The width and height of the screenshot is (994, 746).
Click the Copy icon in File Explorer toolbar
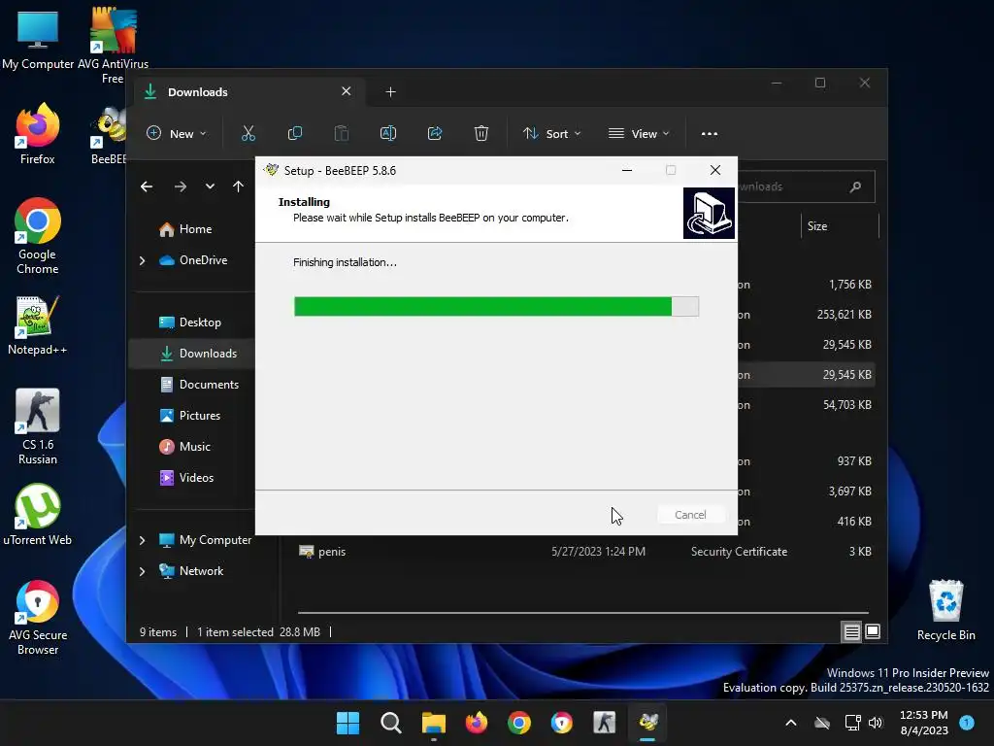pos(295,133)
